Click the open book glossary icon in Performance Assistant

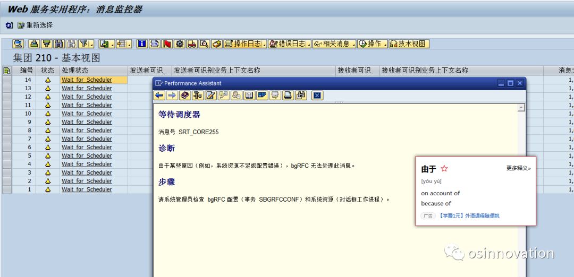[249, 96]
